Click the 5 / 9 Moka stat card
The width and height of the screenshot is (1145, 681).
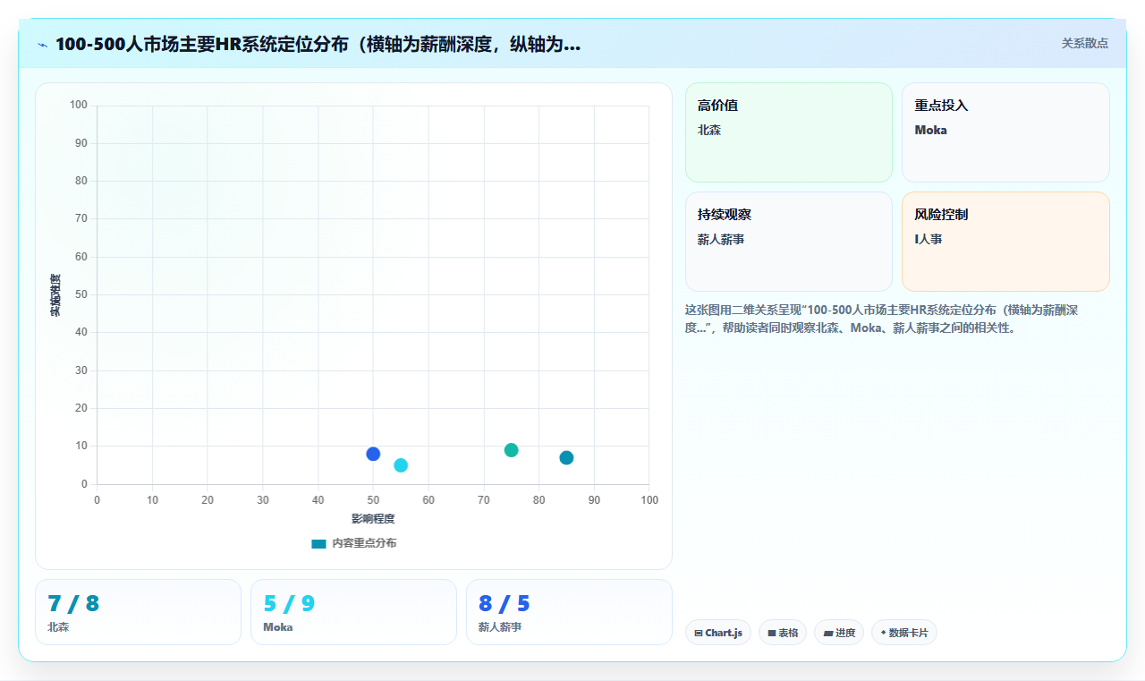point(353,612)
